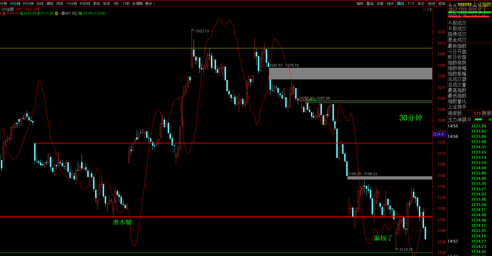
Task: Select the 3257.83 - 3257.08 gap label
Action: (315, 98)
